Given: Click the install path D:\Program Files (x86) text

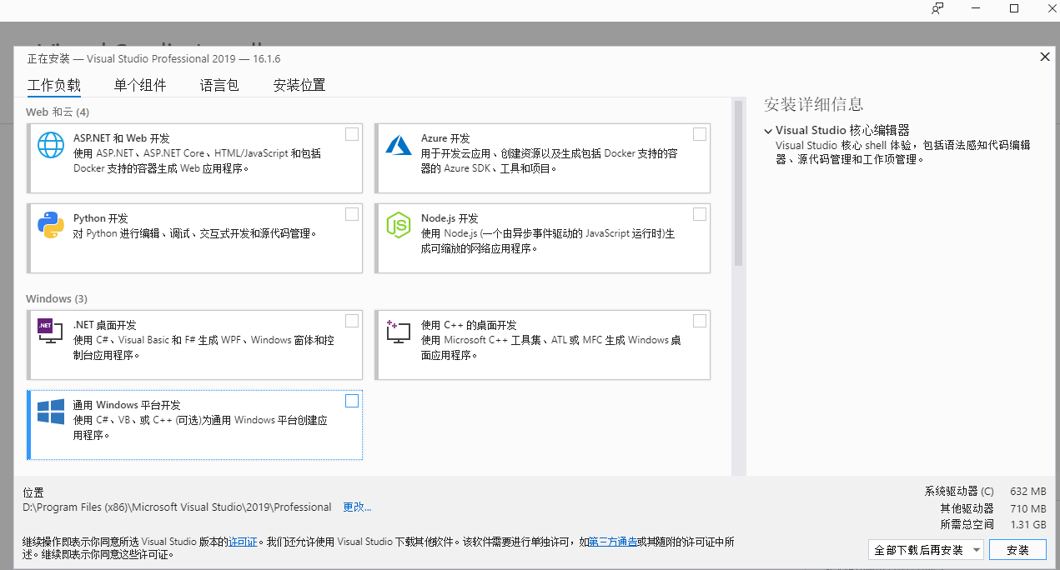Looking at the screenshot, I should 177,507.
